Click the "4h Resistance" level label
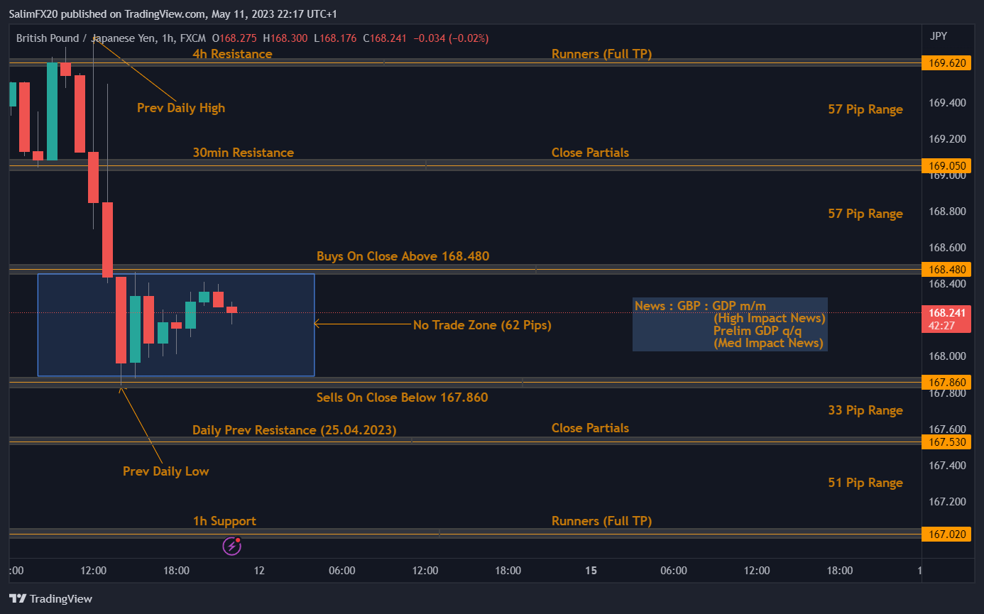Image resolution: width=984 pixels, height=614 pixels. (x=232, y=54)
